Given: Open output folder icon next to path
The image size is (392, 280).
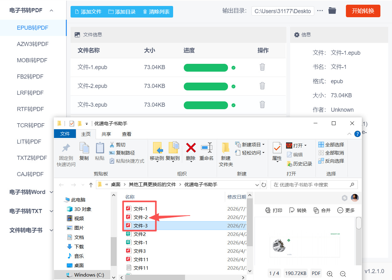Looking at the screenshot, I should [x=332, y=11].
